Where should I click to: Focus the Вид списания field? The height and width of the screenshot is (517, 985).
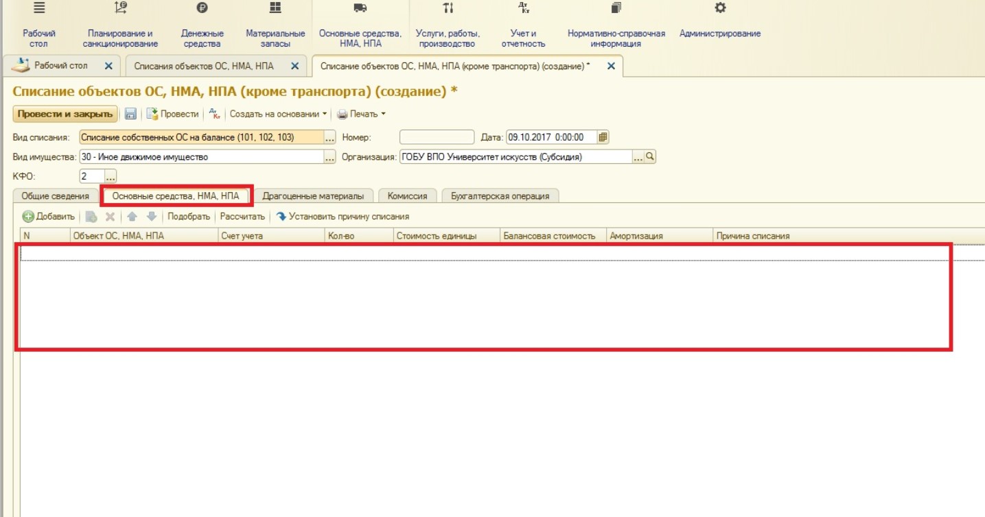(201, 137)
